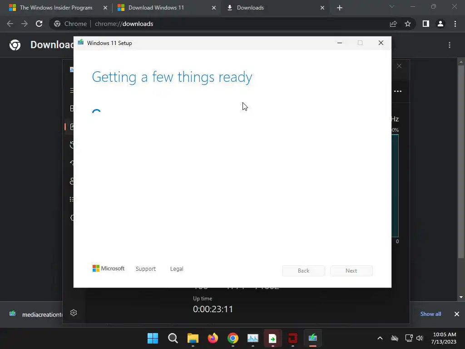Click the Next button in Setup
The width and height of the screenshot is (465, 349).
[351, 271]
